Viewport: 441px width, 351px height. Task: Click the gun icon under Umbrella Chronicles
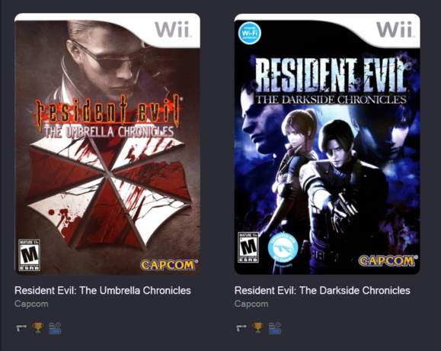[21, 328]
